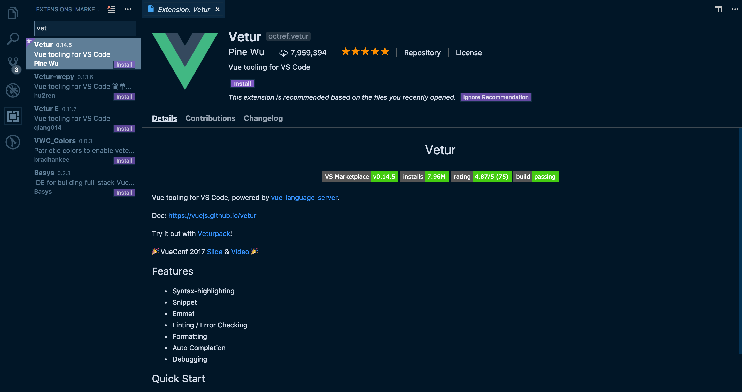Click the VS Marketplace v0.14.5 badge
The height and width of the screenshot is (392, 742).
pyautogui.click(x=360, y=176)
